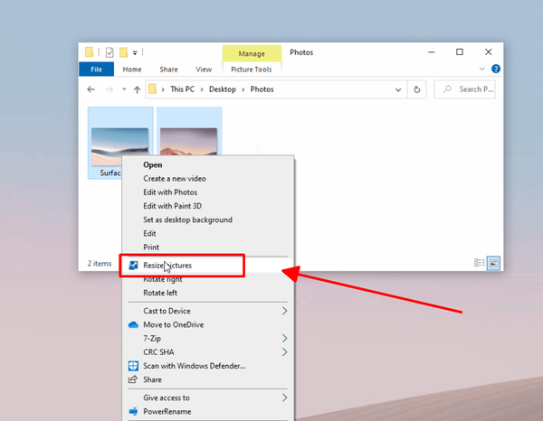
Task: Click the New folder quick access icon
Action: tap(124, 52)
